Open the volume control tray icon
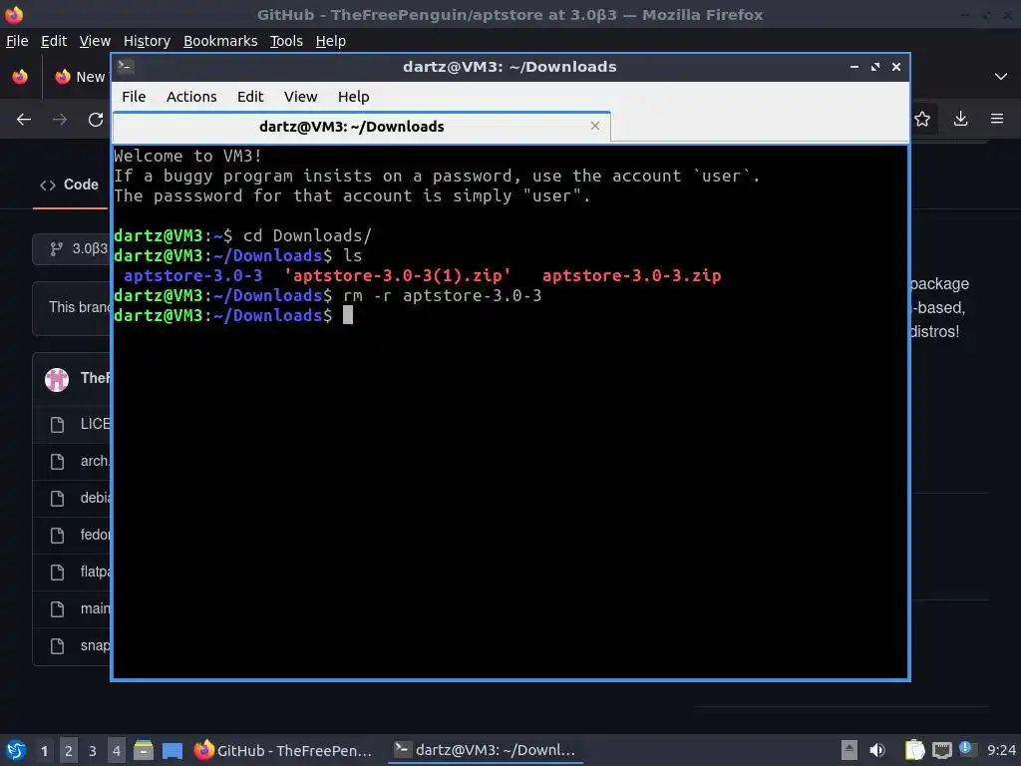The height and width of the screenshot is (766, 1021). (877, 750)
